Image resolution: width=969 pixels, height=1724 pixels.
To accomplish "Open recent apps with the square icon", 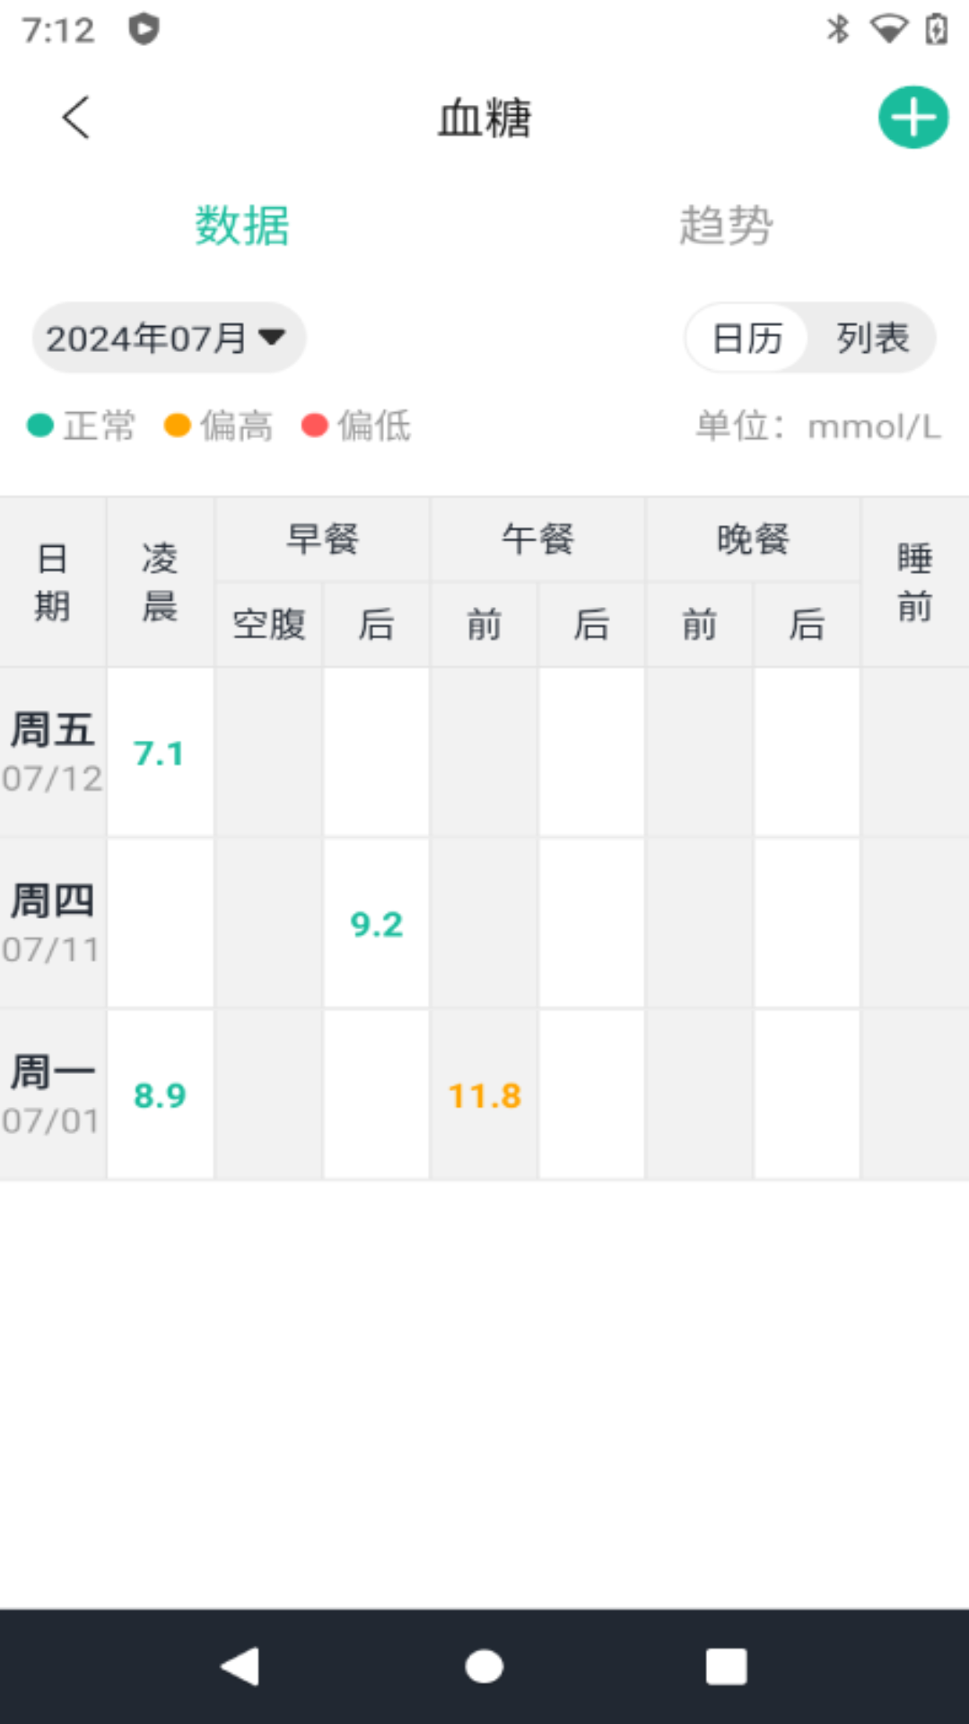I will click(726, 1667).
